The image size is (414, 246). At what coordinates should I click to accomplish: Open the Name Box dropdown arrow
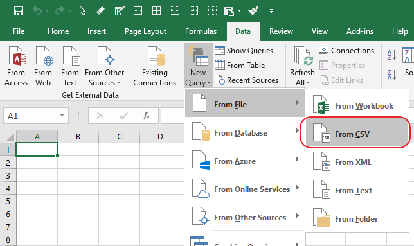[62, 115]
